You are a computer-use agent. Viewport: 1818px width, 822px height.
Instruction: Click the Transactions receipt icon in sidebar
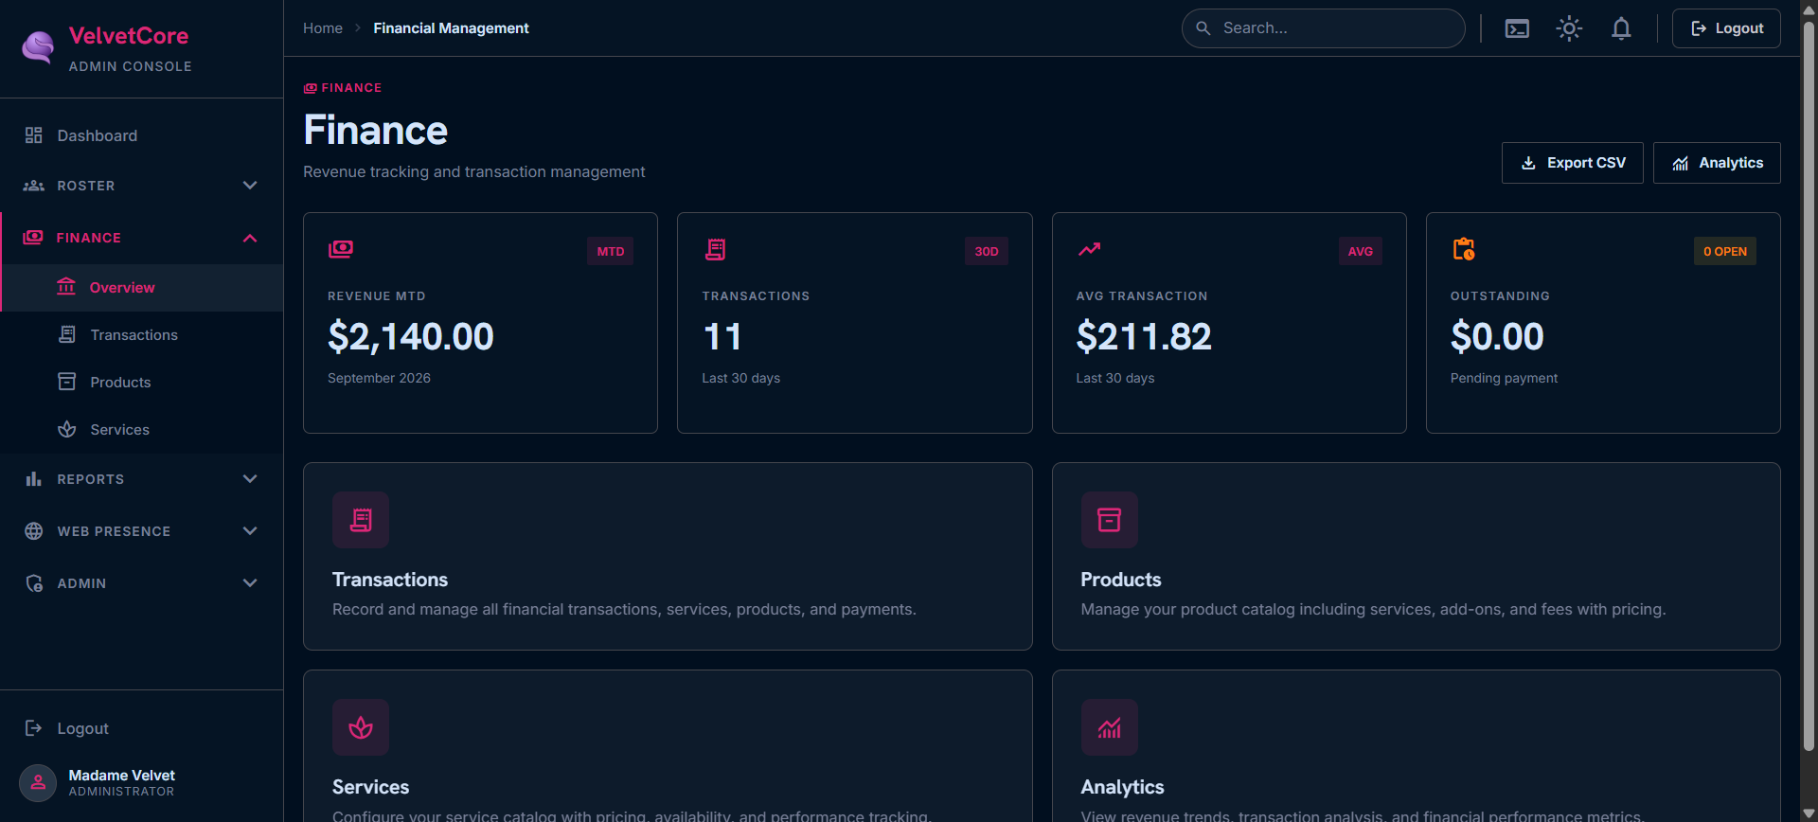click(67, 334)
